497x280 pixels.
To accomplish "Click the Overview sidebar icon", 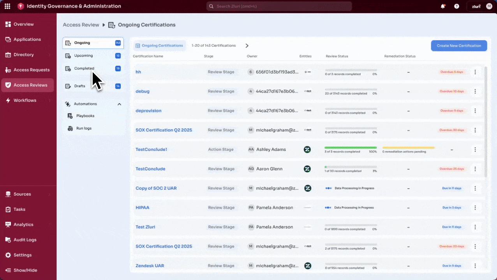I will [x=8, y=24].
